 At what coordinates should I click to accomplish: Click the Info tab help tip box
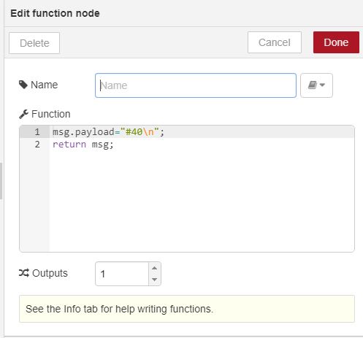point(187,309)
